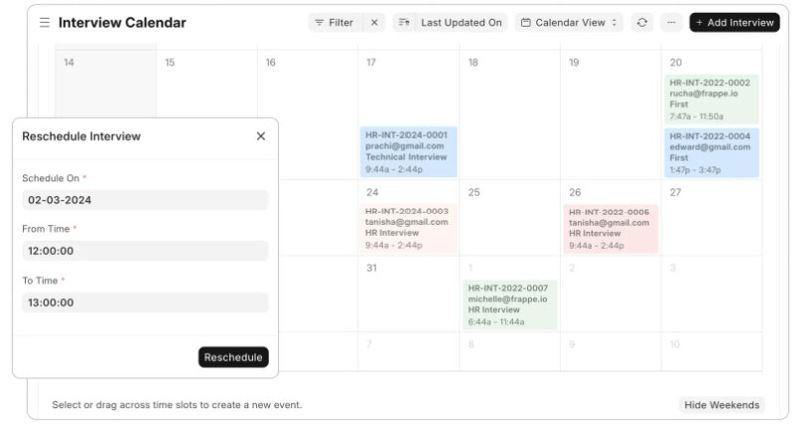Screen dimensions: 810x428
Task: Click the refresh calendar icon
Action: coord(642,23)
